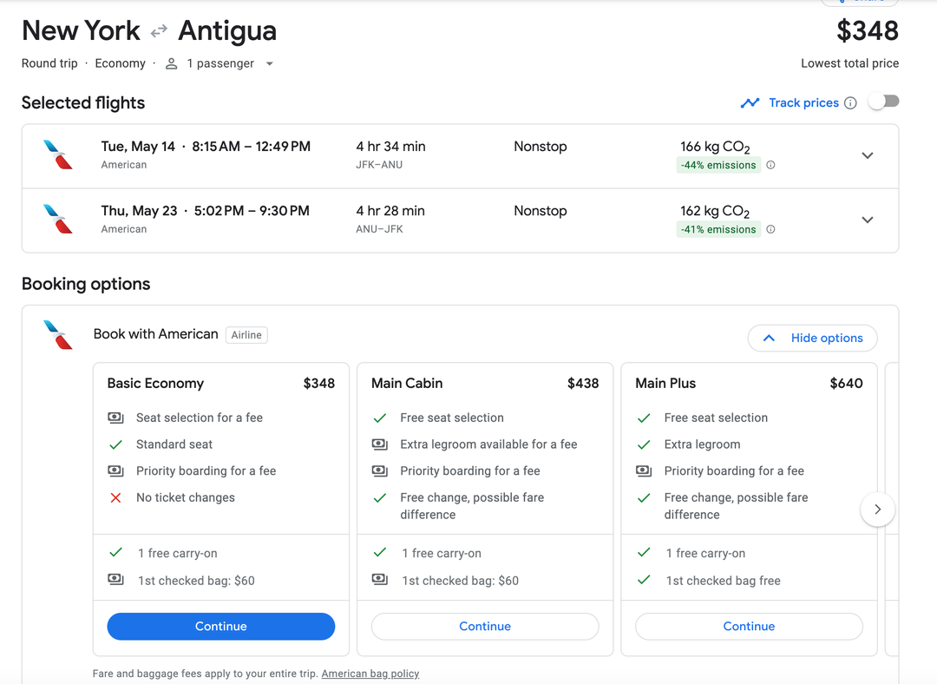Viewport: 937px width, 684px height.
Task: Click the passenger person icon
Action: coord(171,62)
